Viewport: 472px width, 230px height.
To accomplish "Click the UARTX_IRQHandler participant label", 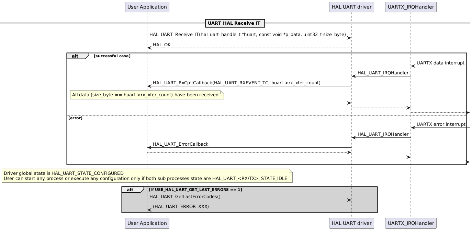I will point(411,7).
